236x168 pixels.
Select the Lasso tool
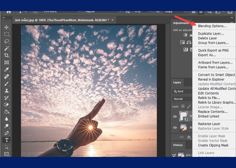7,41
